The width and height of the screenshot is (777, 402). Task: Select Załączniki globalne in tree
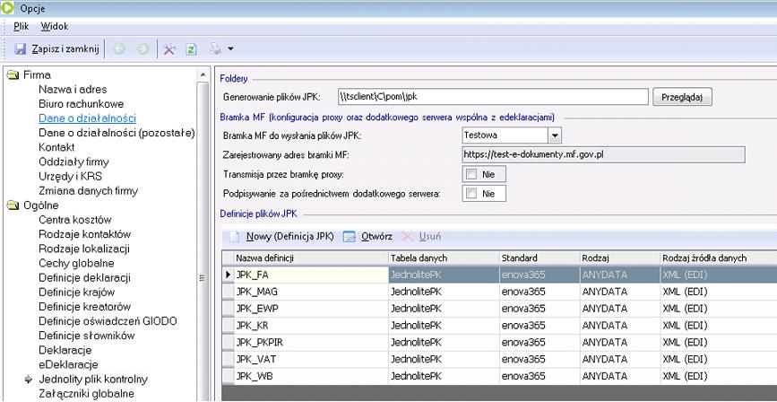click(x=86, y=394)
